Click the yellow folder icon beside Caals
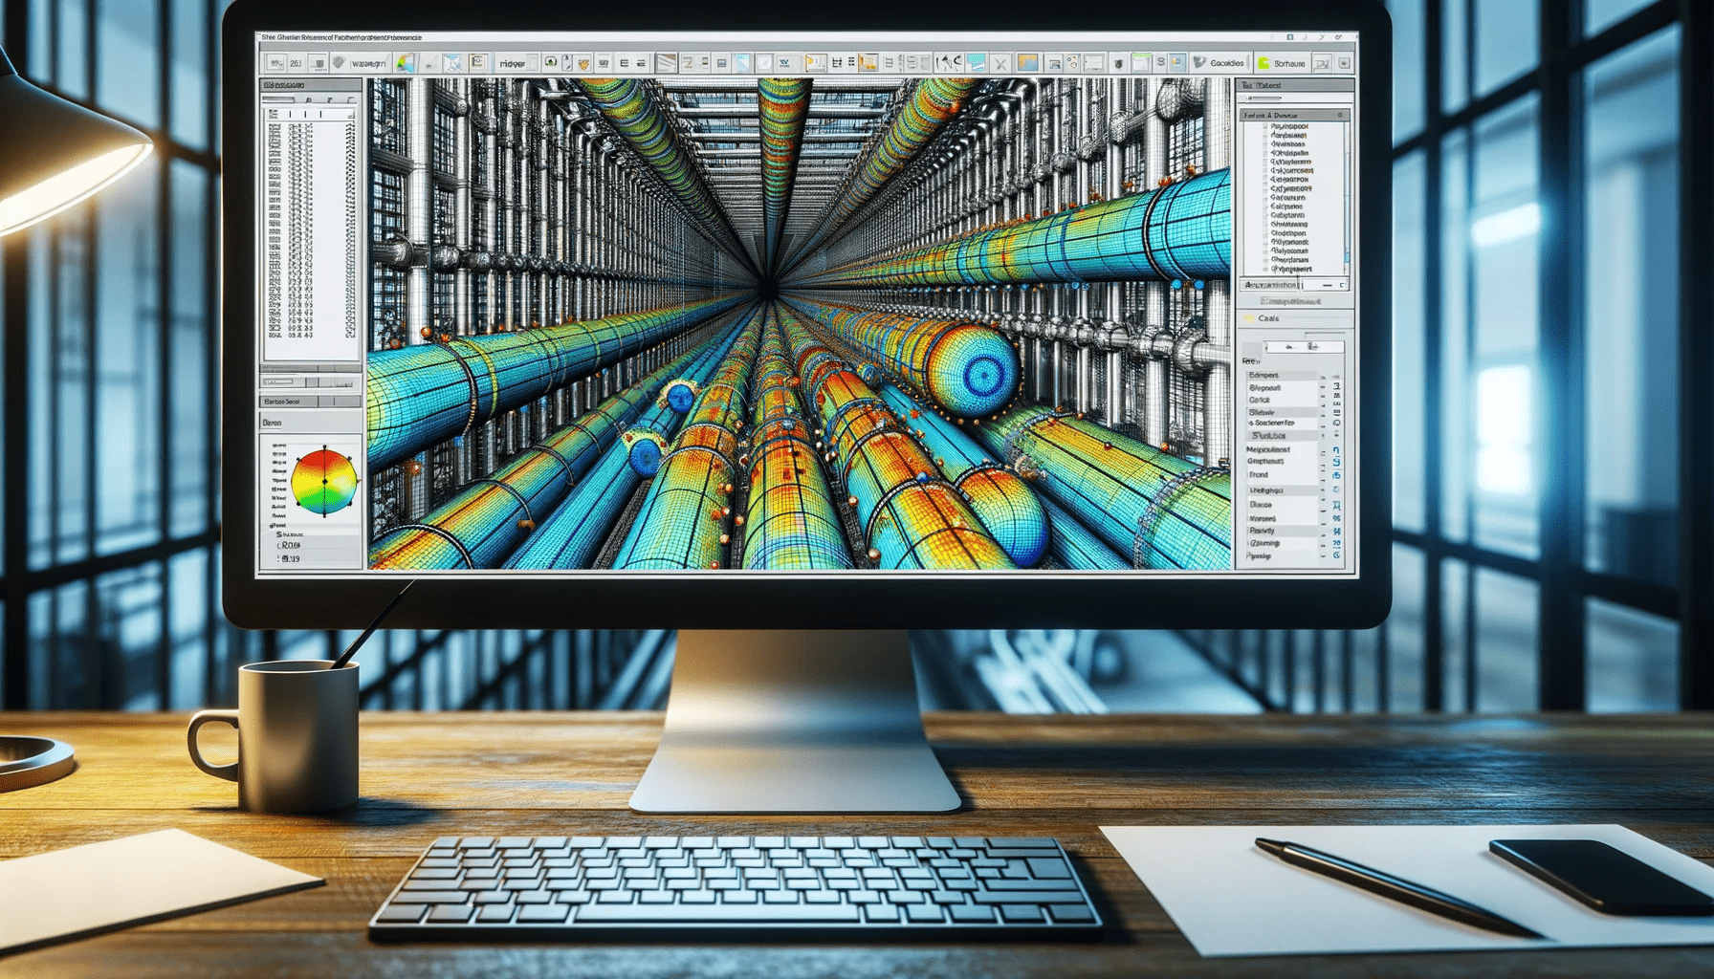Screen dimensions: 1714x979 click(1248, 318)
